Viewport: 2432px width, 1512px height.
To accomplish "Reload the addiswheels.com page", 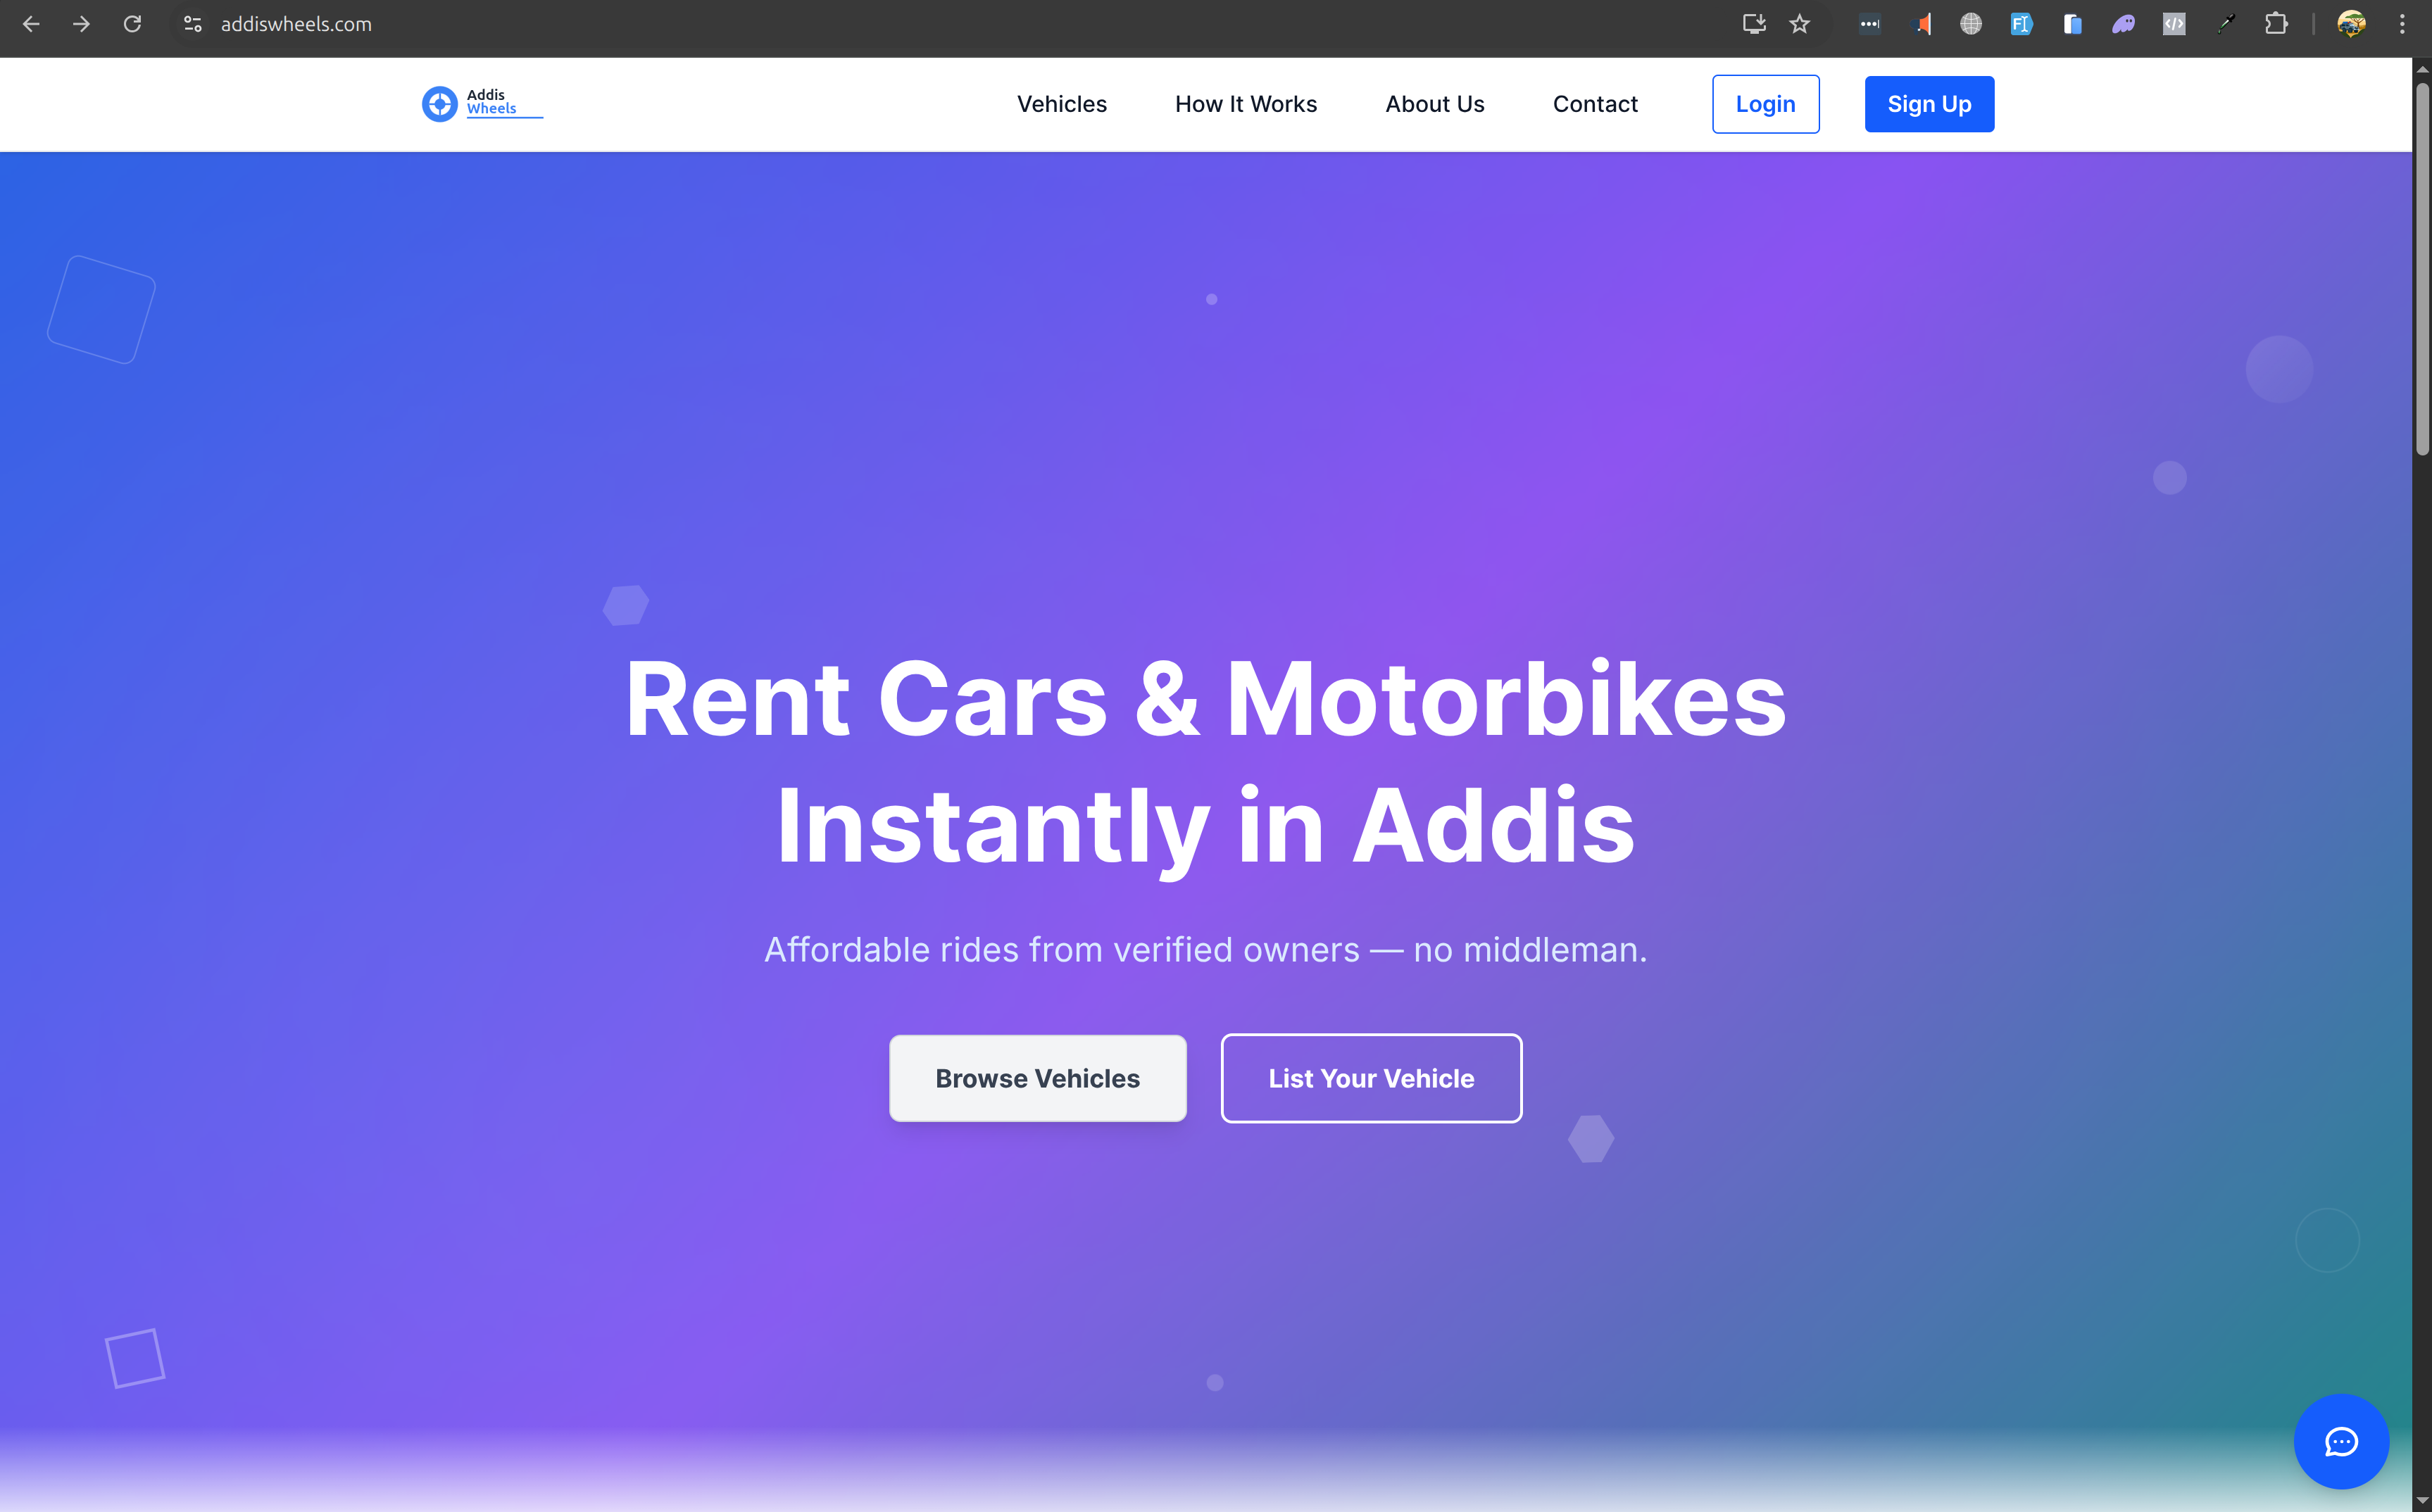I will 132,24.
